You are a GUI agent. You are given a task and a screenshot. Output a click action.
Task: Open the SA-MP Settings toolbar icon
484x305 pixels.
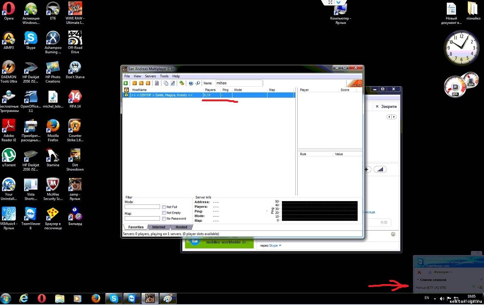pos(182,83)
